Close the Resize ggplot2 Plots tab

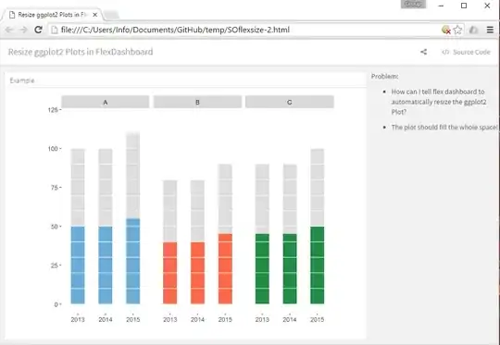point(94,15)
